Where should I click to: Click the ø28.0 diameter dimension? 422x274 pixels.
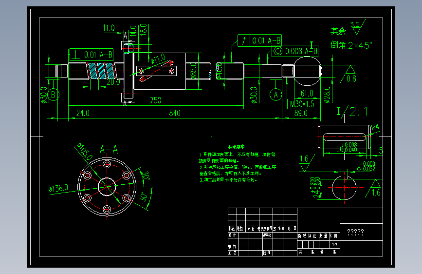[x=327, y=95]
